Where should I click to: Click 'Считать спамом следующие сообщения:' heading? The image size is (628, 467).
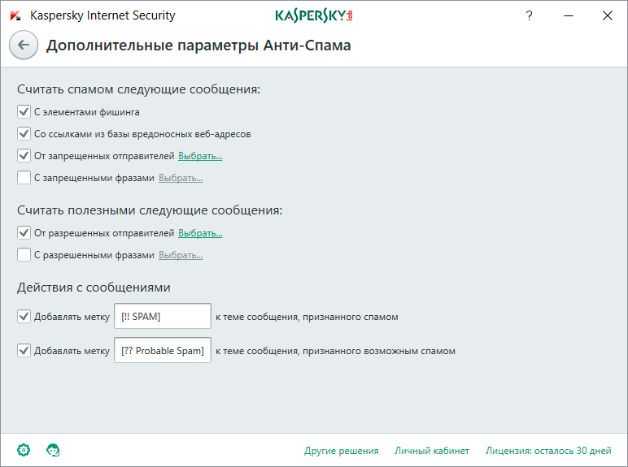click(138, 89)
